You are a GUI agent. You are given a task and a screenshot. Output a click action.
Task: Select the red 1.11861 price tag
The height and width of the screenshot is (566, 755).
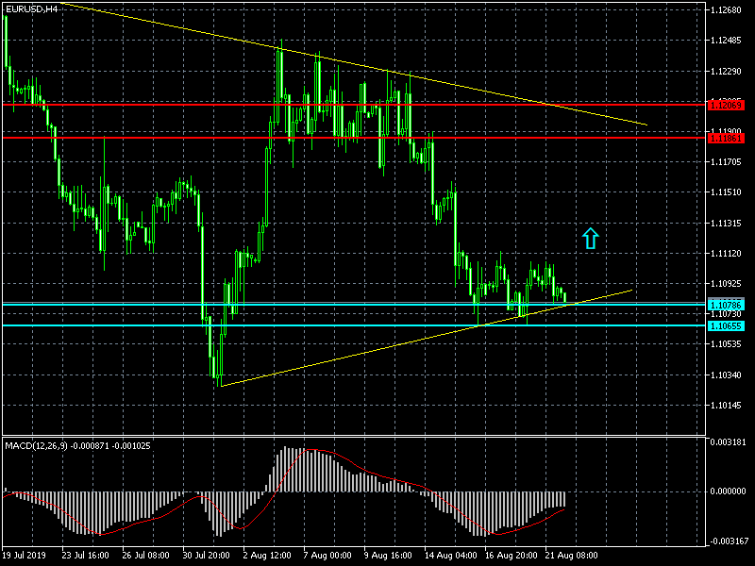[x=727, y=138]
